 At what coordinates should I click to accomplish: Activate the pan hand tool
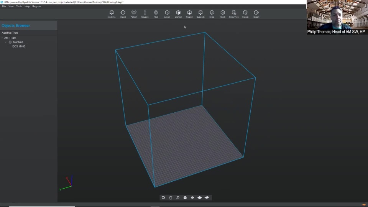[x=170, y=198]
